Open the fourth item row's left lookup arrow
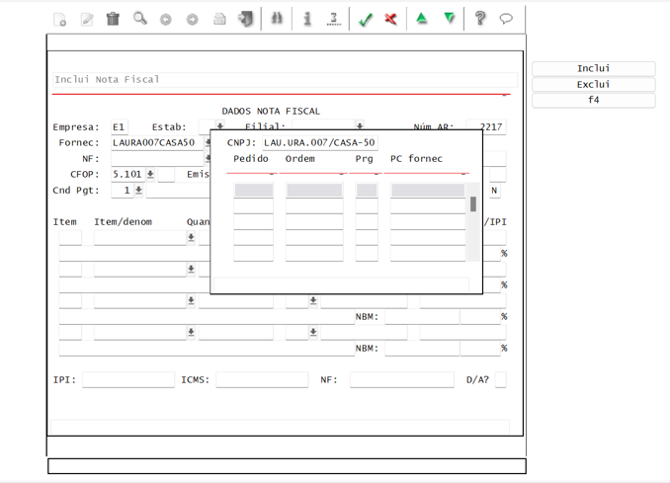The image size is (670, 483). coord(191,332)
